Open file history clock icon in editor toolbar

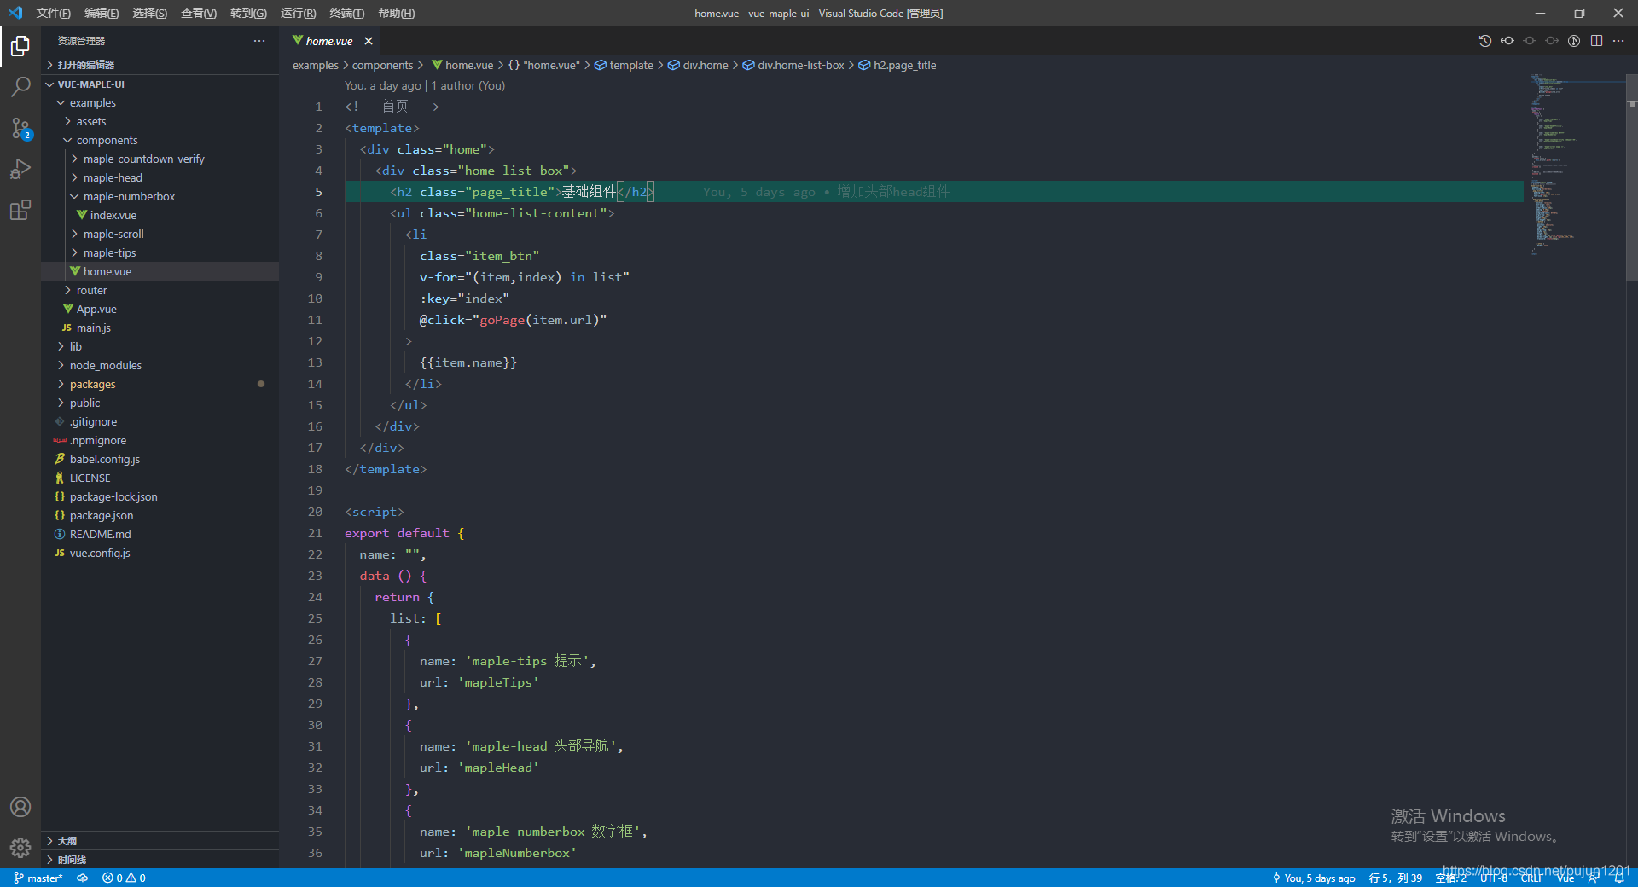click(x=1485, y=41)
